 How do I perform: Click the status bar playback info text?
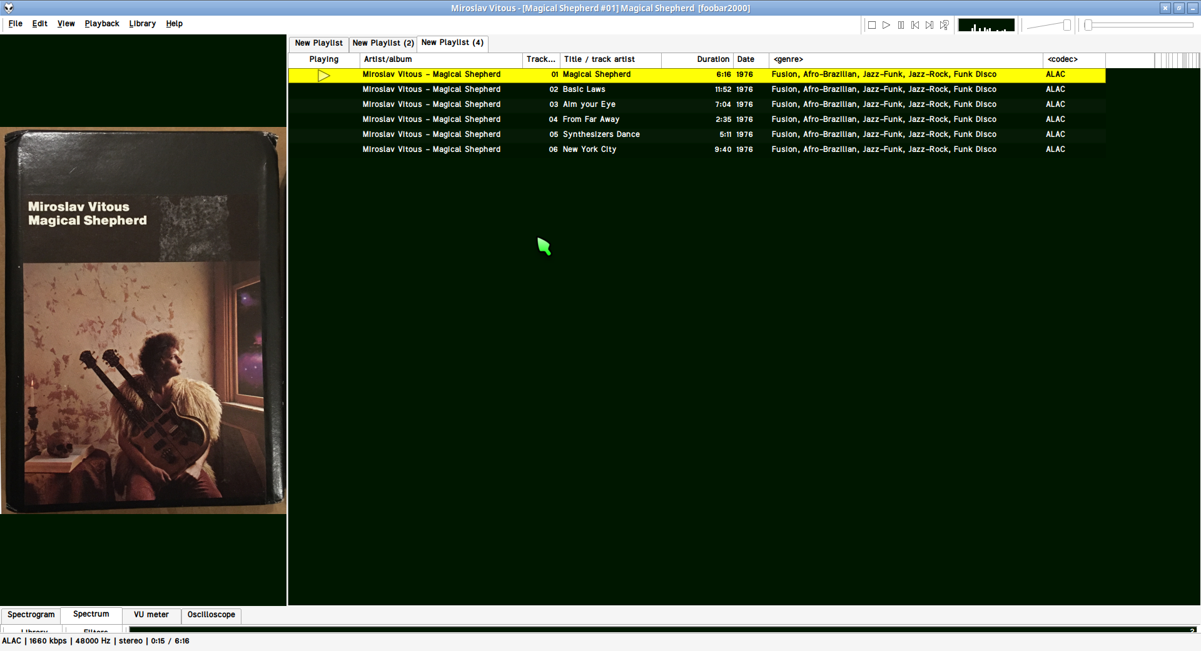(x=96, y=641)
